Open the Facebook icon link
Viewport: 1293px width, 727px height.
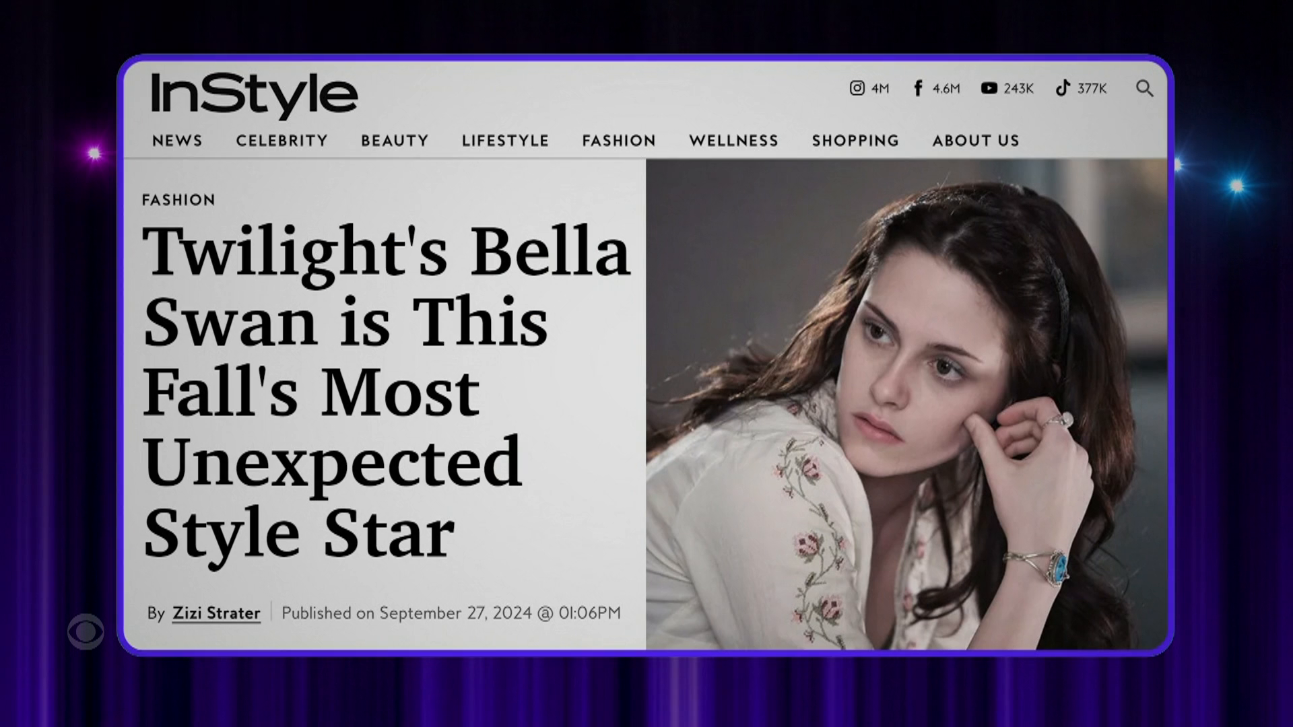coord(918,88)
